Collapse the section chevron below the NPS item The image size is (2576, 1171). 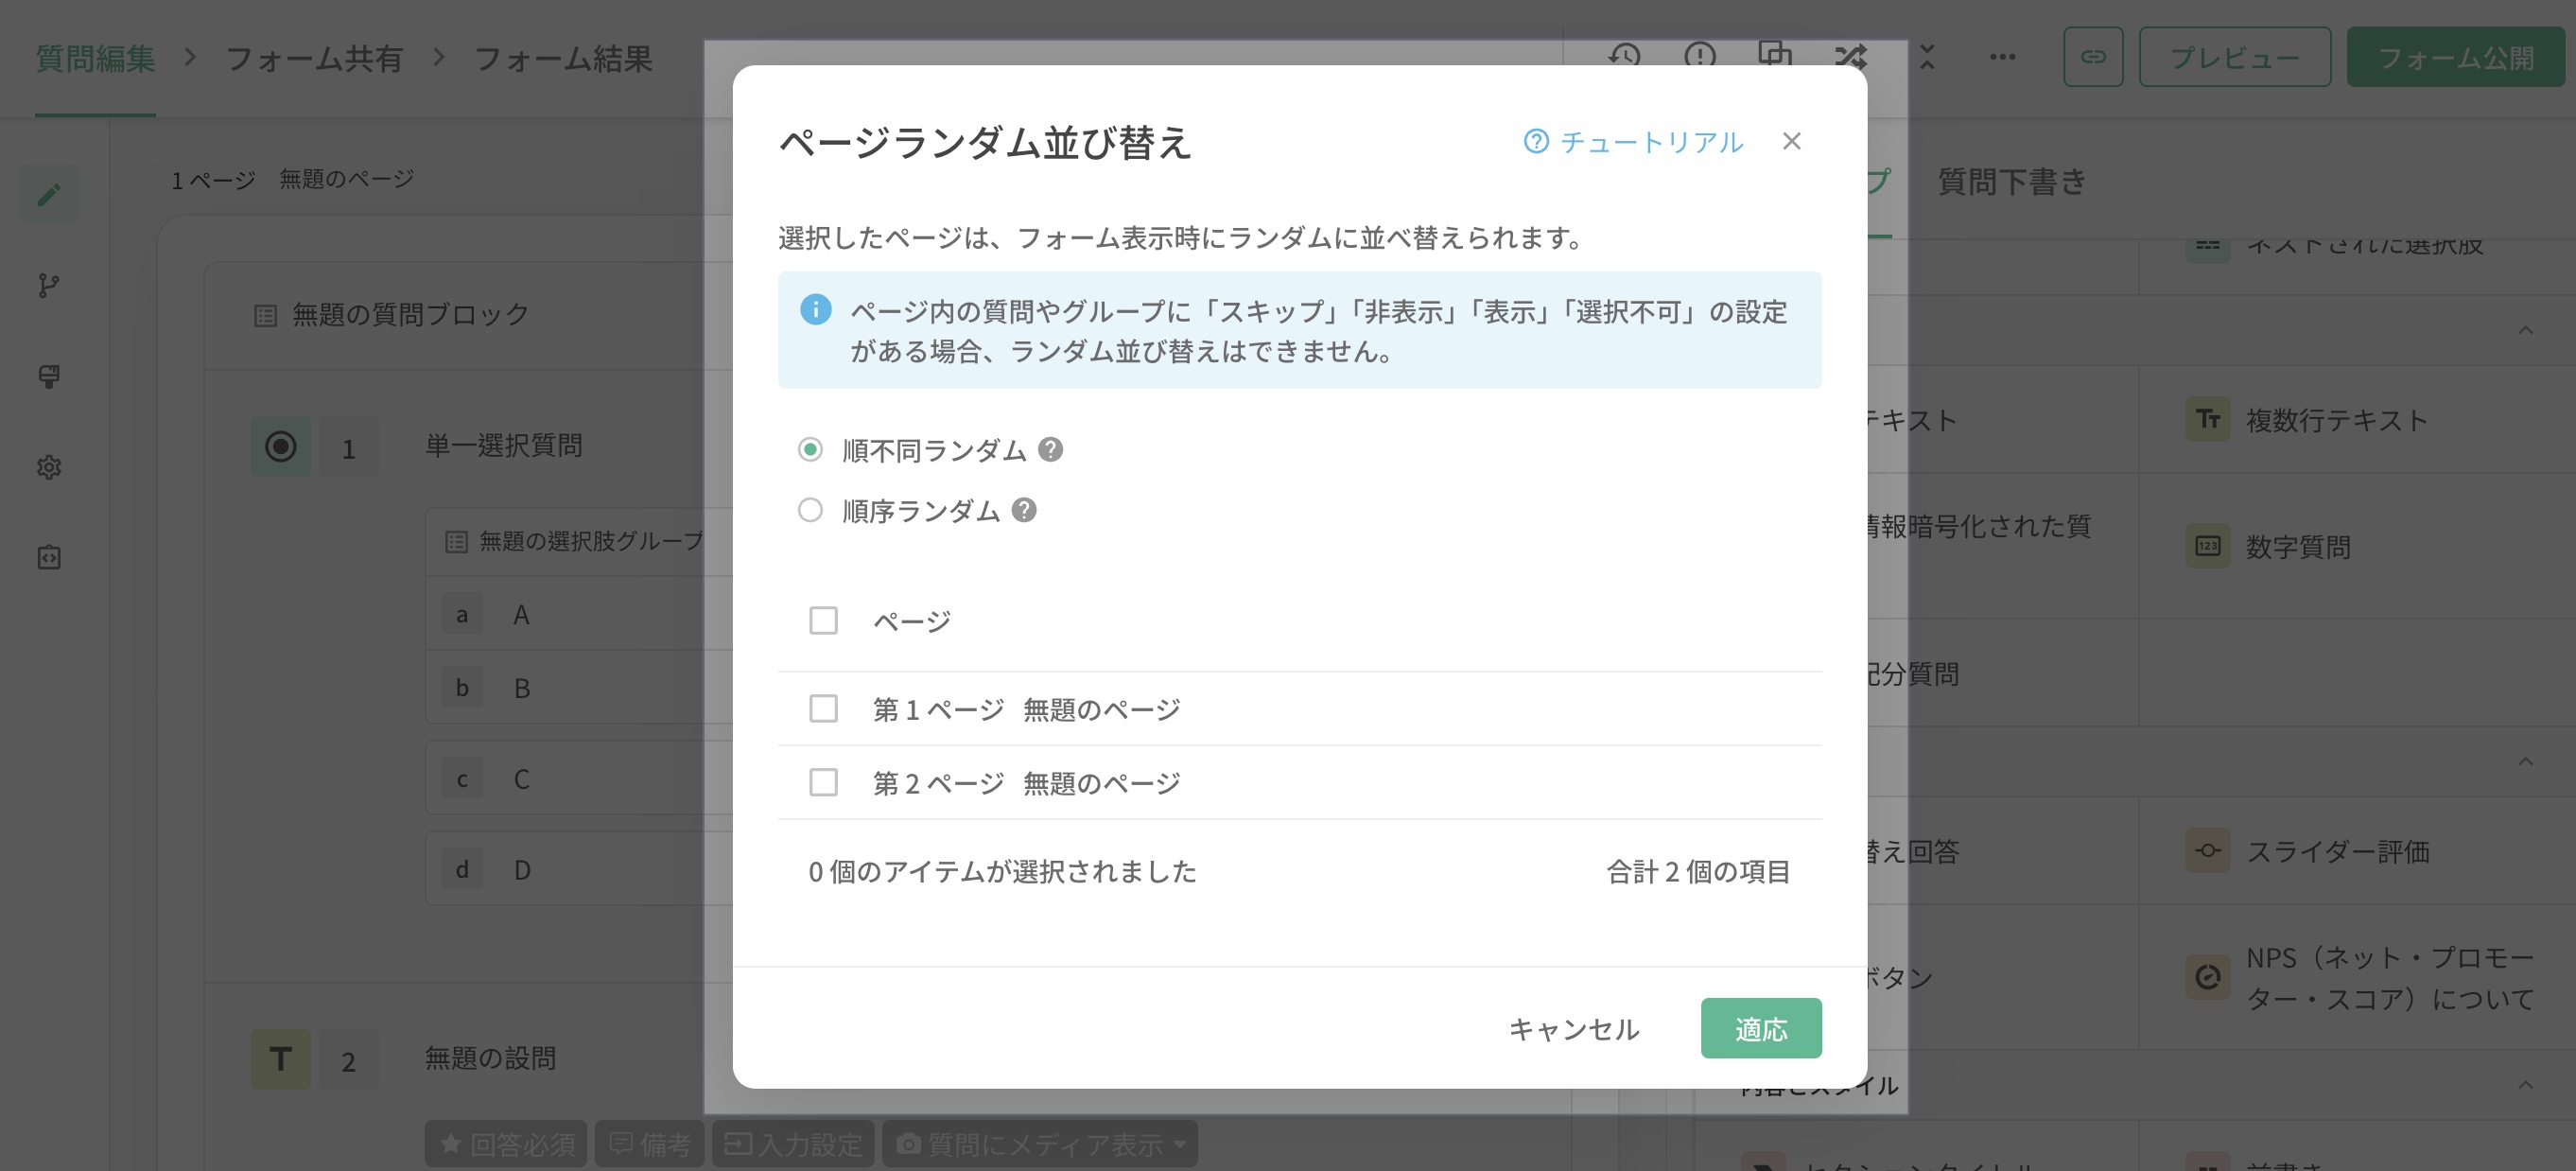(x=2525, y=1085)
